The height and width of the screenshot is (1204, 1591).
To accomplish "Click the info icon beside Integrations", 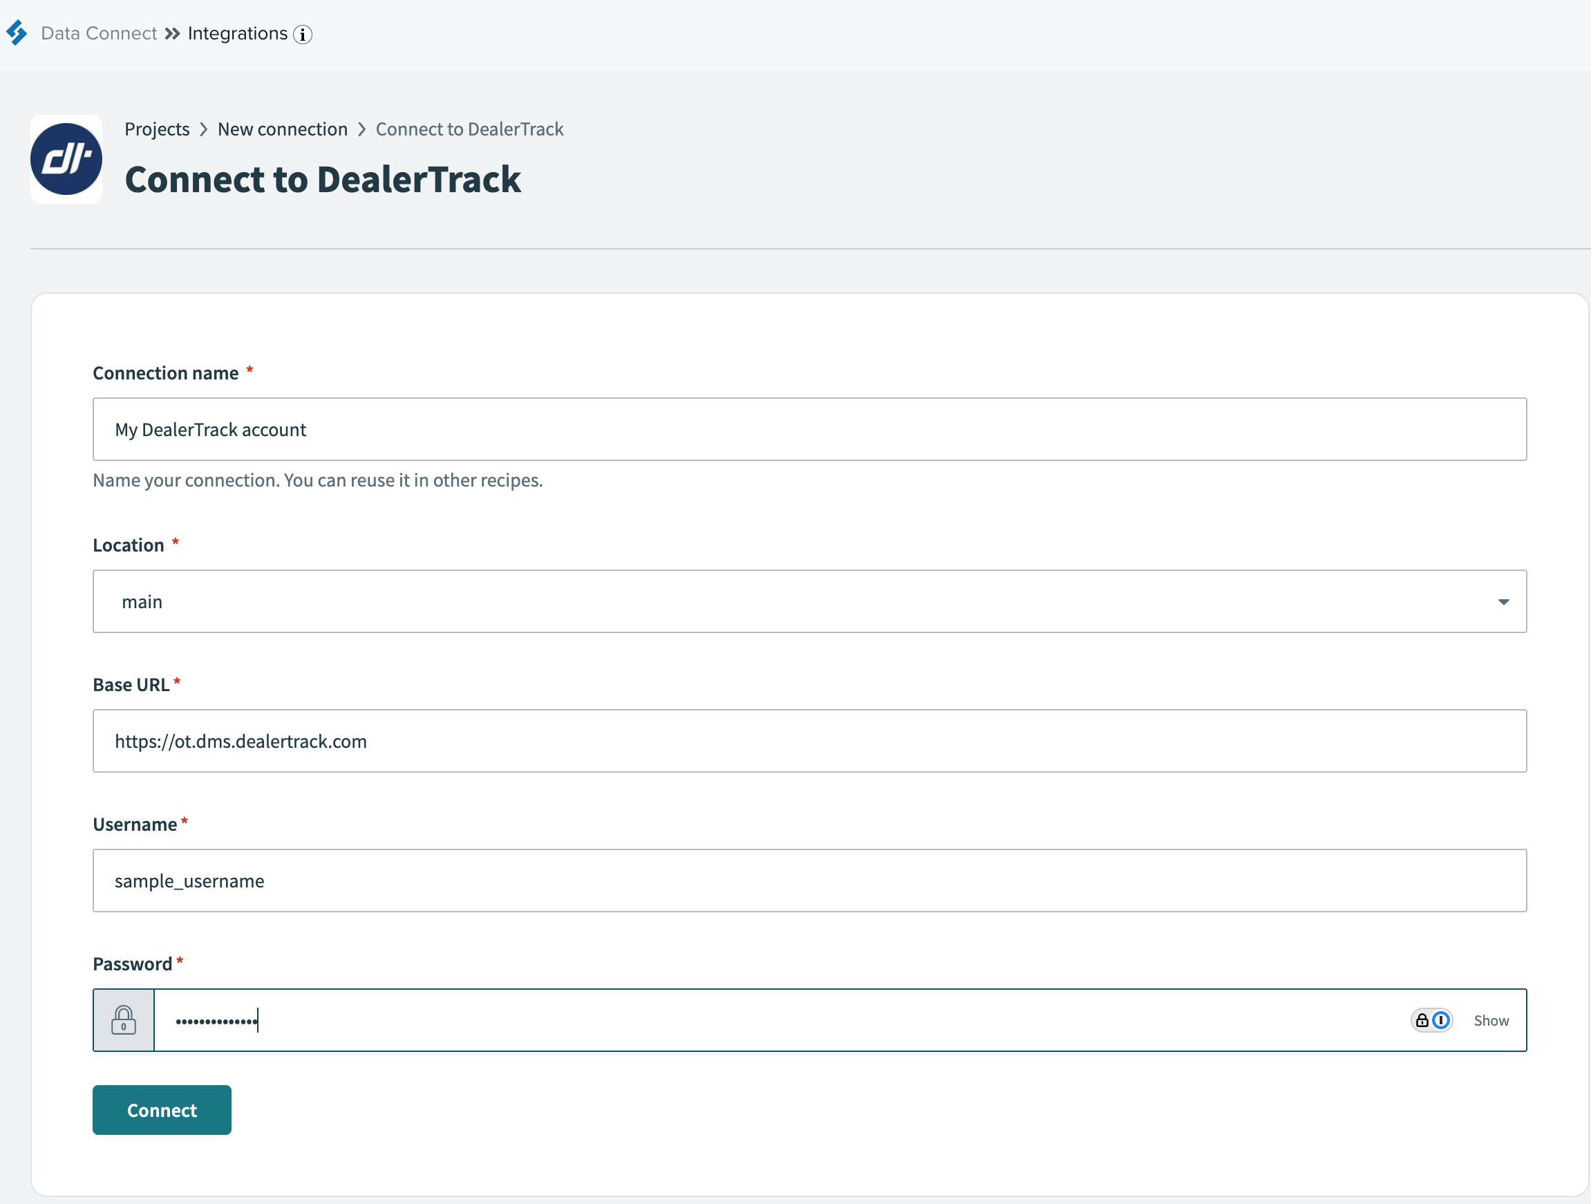I will (303, 35).
